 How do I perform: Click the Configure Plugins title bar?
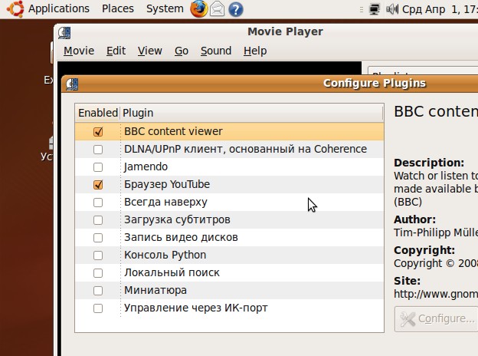(x=270, y=84)
